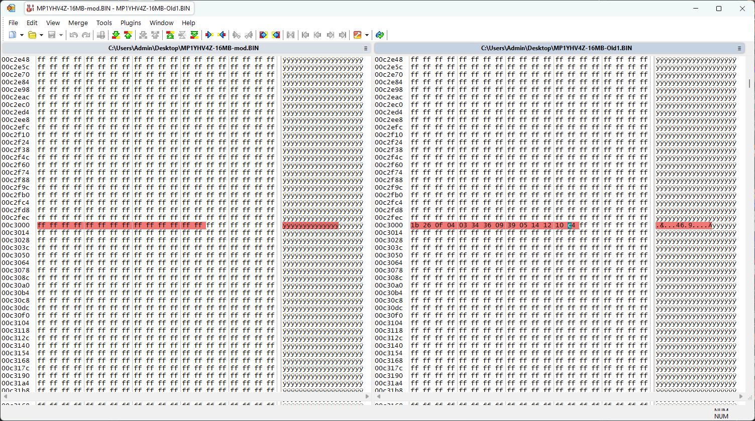Expand the Options wrench dropdown arrow

[367, 35]
